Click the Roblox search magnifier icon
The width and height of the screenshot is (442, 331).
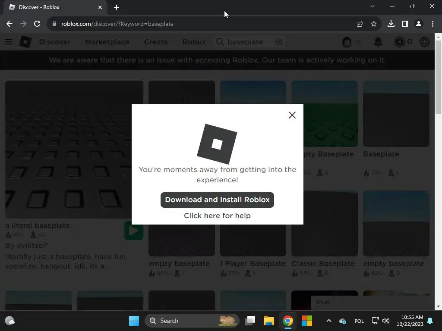point(220,42)
